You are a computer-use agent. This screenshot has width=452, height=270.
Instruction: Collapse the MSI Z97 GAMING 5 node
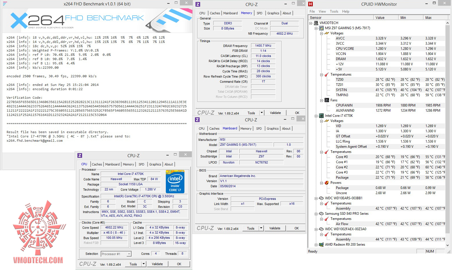coord(316,28)
